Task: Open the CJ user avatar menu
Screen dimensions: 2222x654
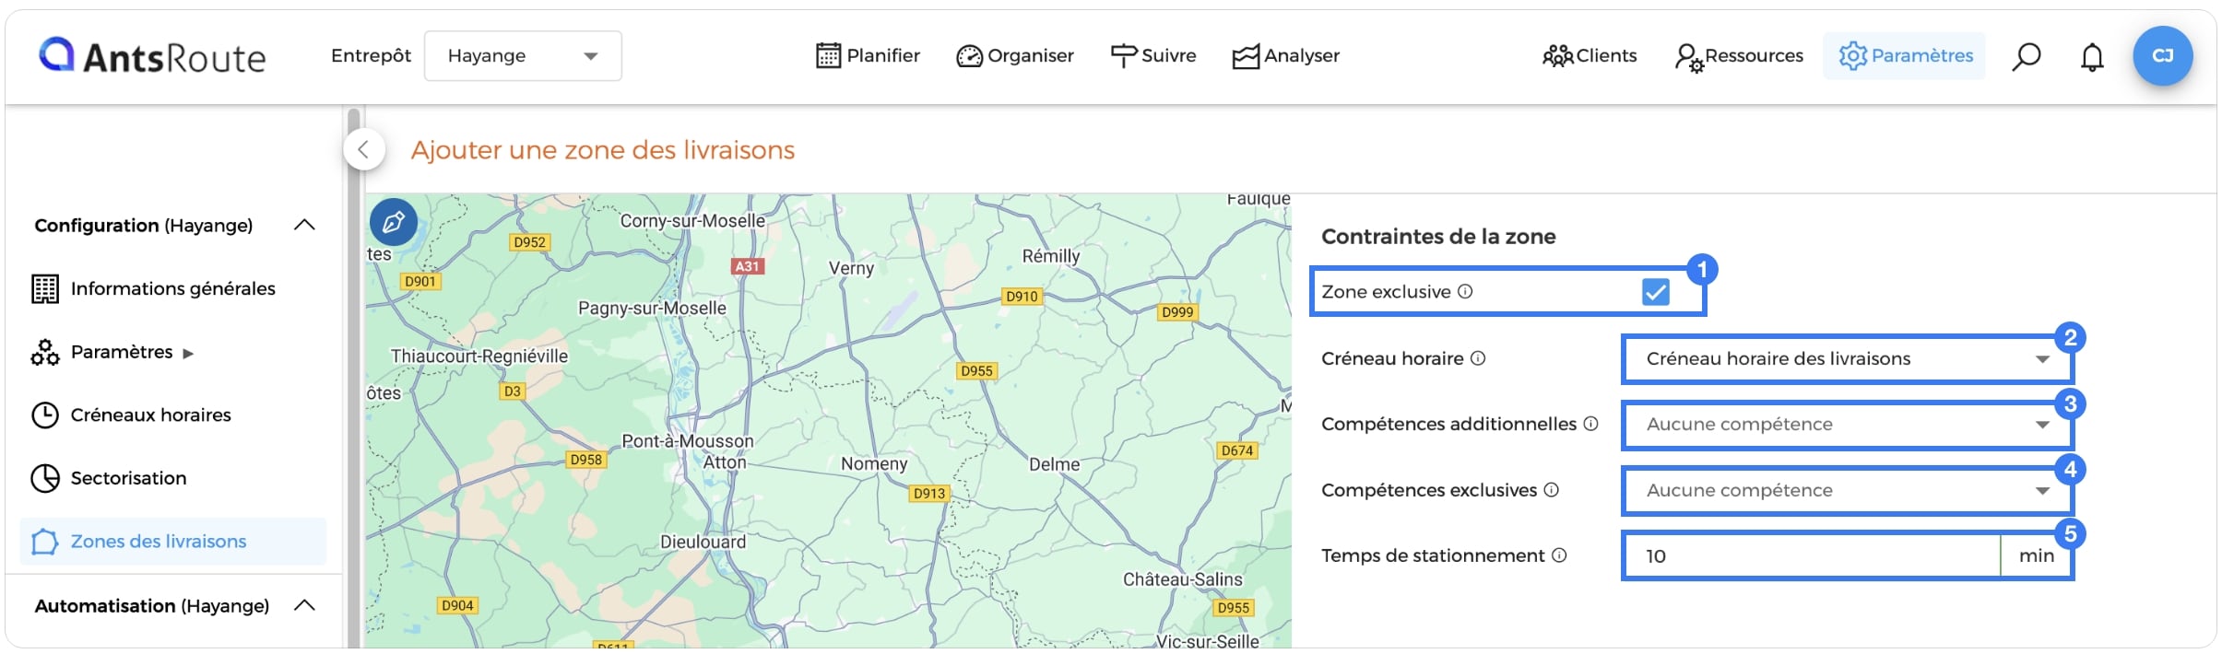Action: pos(2162,56)
